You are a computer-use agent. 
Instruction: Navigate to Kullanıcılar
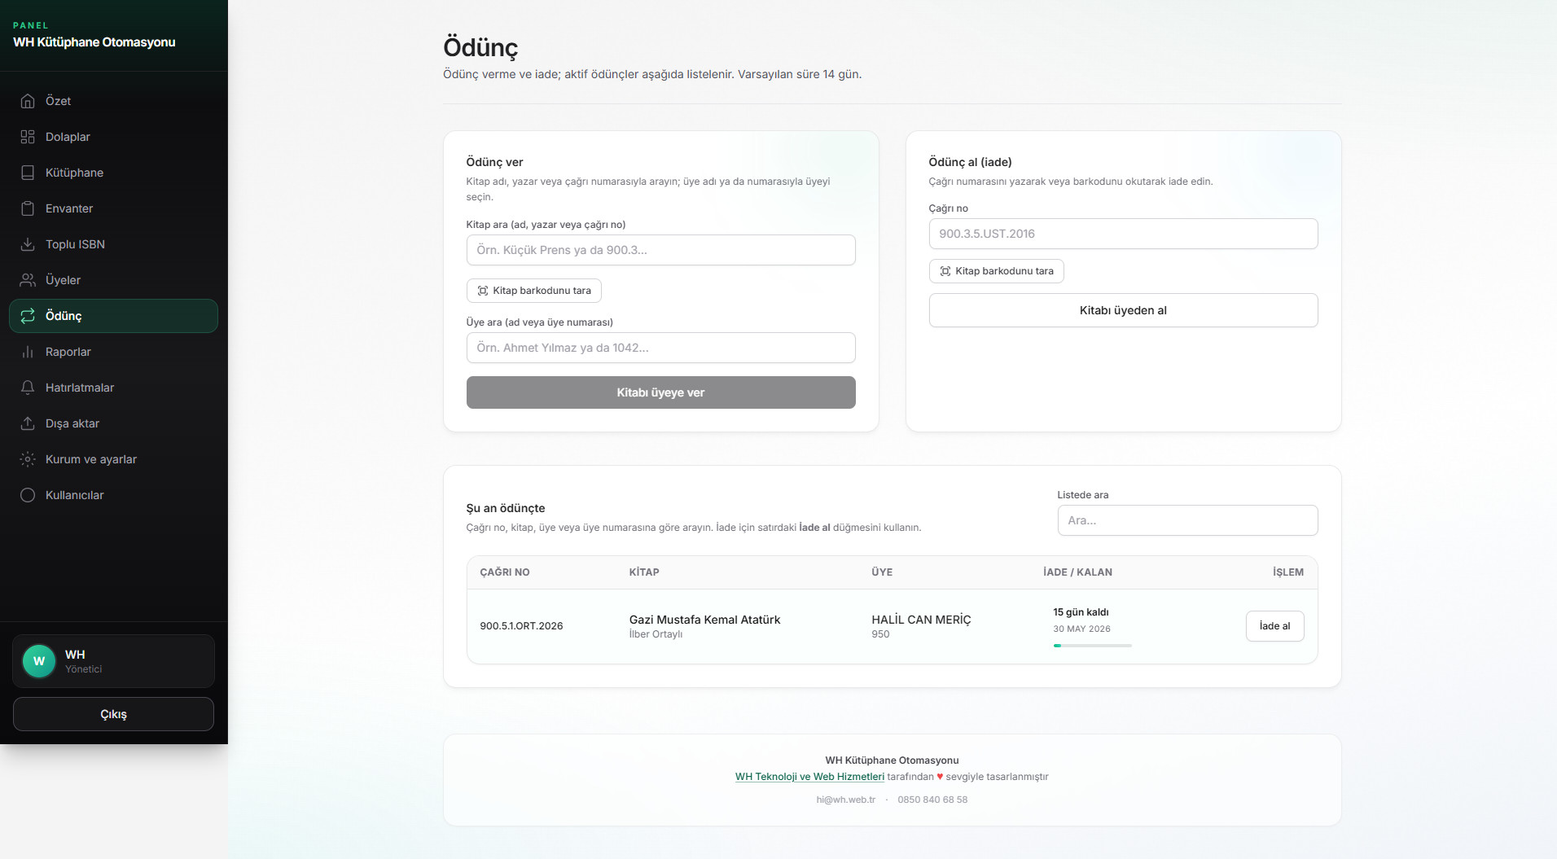[113, 495]
